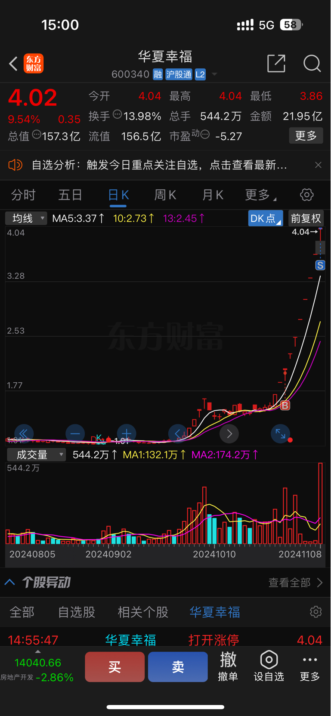331x716 pixels.
Task: Switch to the 五日 tab
Action: [x=70, y=195]
